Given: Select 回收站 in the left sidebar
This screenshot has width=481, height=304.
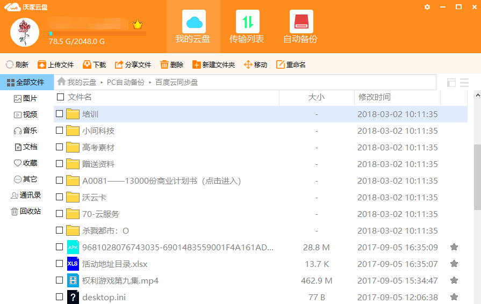Looking at the screenshot, I should (x=26, y=211).
